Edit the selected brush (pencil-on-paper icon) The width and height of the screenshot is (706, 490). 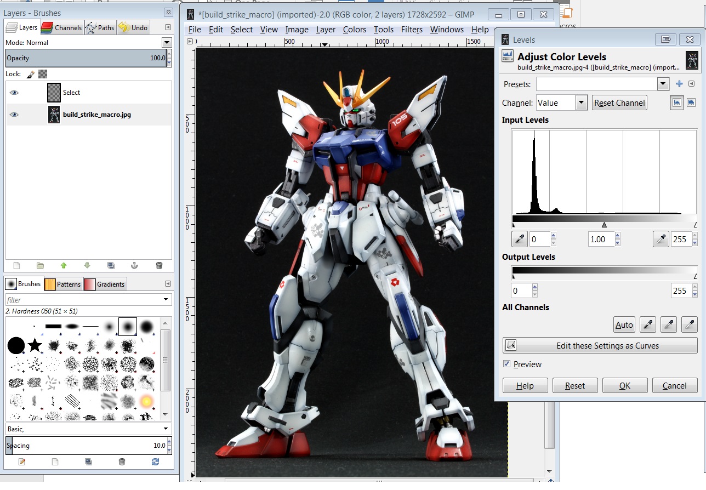tap(22, 461)
